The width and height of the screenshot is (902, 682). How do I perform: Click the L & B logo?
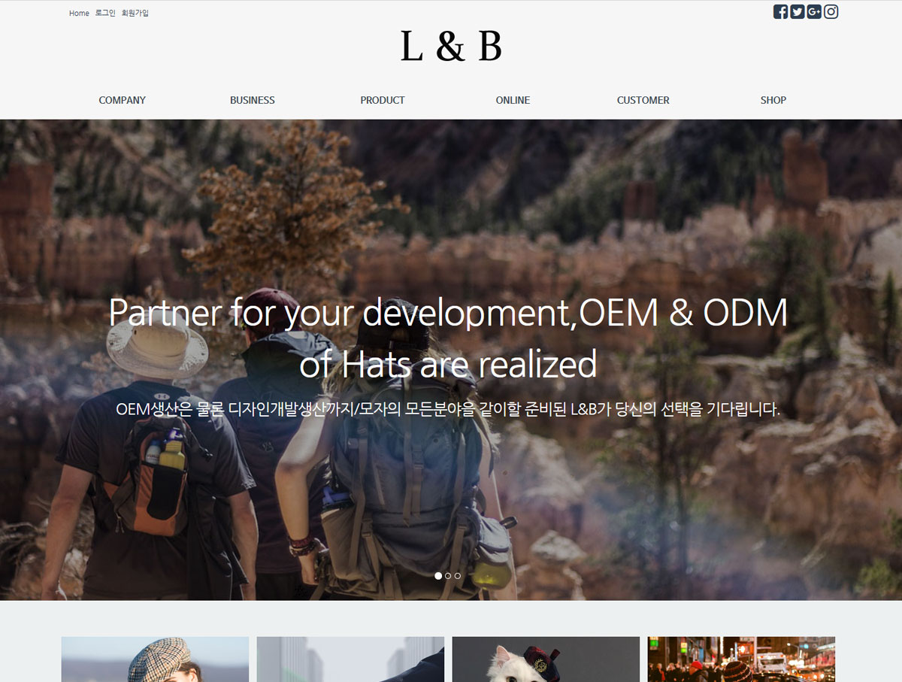click(x=451, y=47)
